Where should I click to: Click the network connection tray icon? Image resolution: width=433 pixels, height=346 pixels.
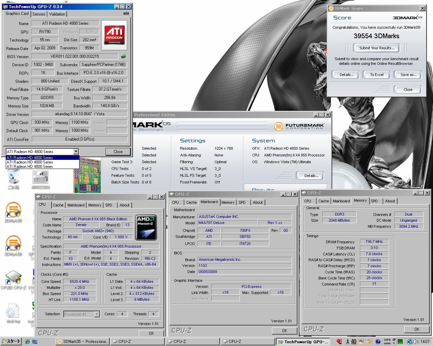[409, 342]
